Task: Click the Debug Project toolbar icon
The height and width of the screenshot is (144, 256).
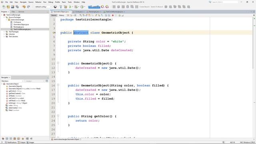Action: click(76, 7)
